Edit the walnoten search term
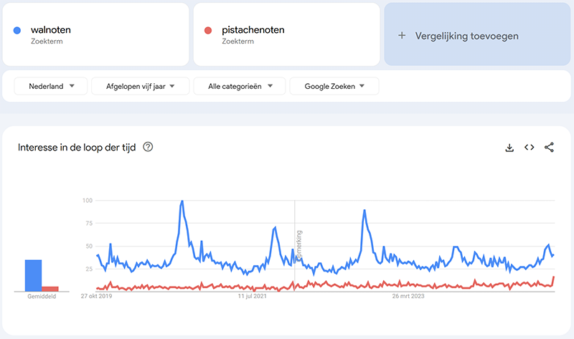 [x=51, y=30]
